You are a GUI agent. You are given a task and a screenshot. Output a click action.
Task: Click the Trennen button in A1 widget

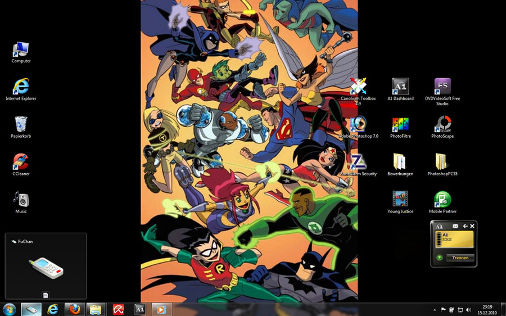coord(460,258)
